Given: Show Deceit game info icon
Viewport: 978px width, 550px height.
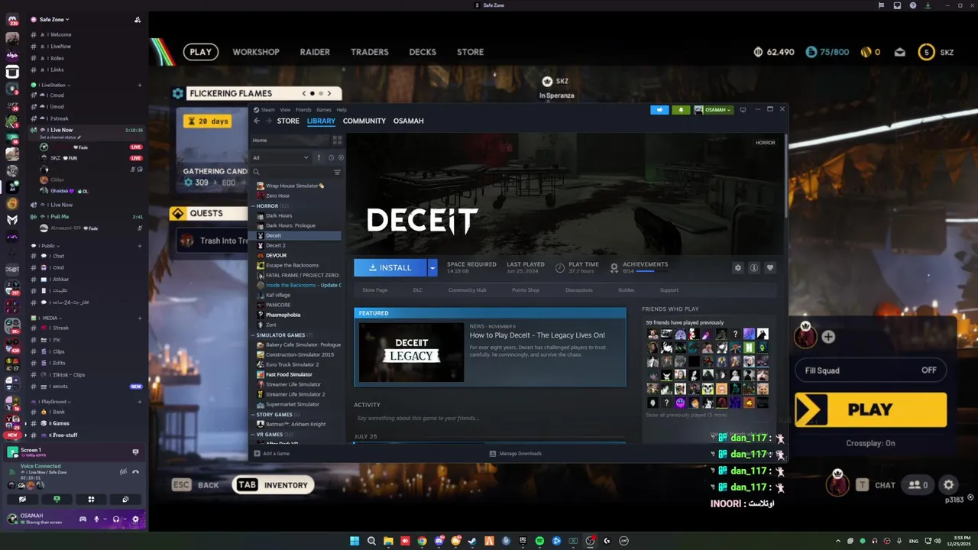Looking at the screenshot, I should (754, 267).
